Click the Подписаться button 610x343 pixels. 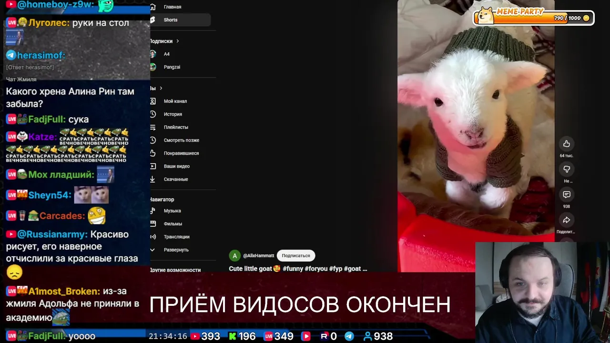[x=295, y=255]
